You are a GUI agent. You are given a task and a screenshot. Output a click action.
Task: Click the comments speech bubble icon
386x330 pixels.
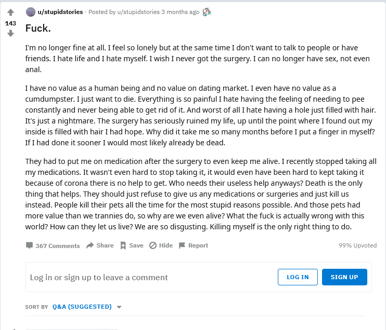(x=29, y=245)
